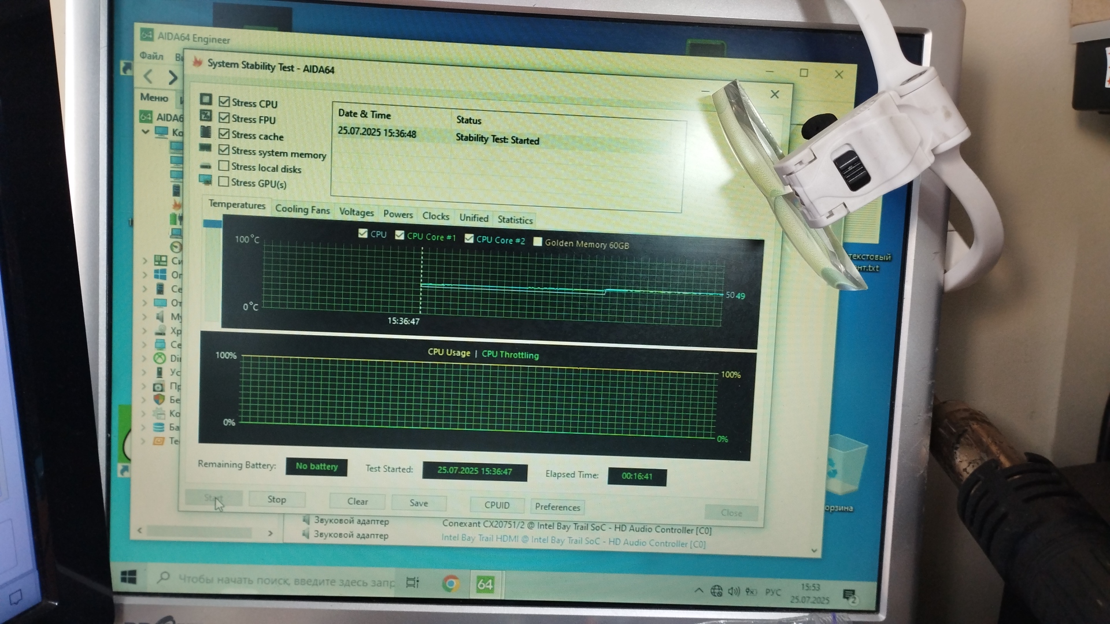Uncheck the Stress CPU checkbox
The height and width of the screenshot is (624, 1110).
coord(224,102)
